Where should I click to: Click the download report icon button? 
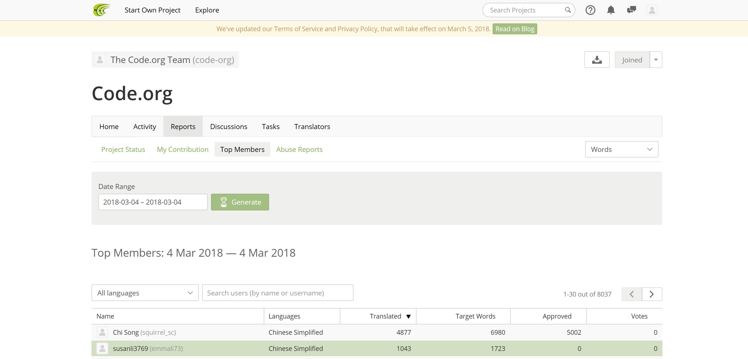(596, 59)
